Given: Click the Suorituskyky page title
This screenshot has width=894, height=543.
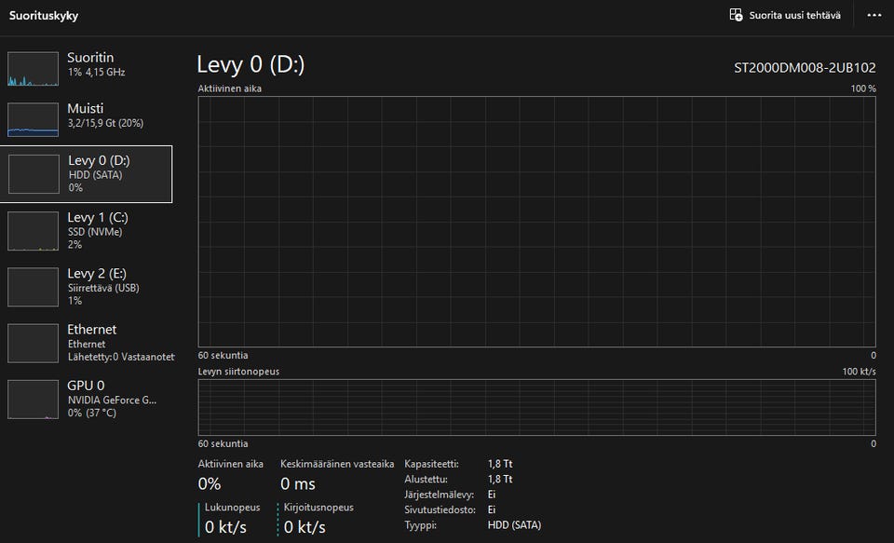Looking at the screenshot, I should (x=44, y=16).
